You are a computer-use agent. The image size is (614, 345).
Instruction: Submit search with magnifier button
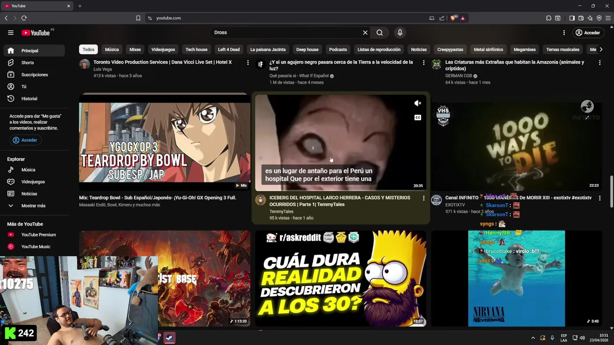click(x=379, y=33)
